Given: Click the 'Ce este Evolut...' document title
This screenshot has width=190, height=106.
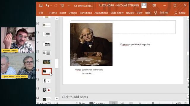Looking at the screenshot, I should (x=83, y=6).
